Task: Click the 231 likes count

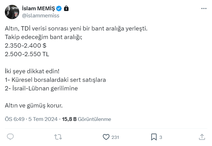Action: coord(115,137)
